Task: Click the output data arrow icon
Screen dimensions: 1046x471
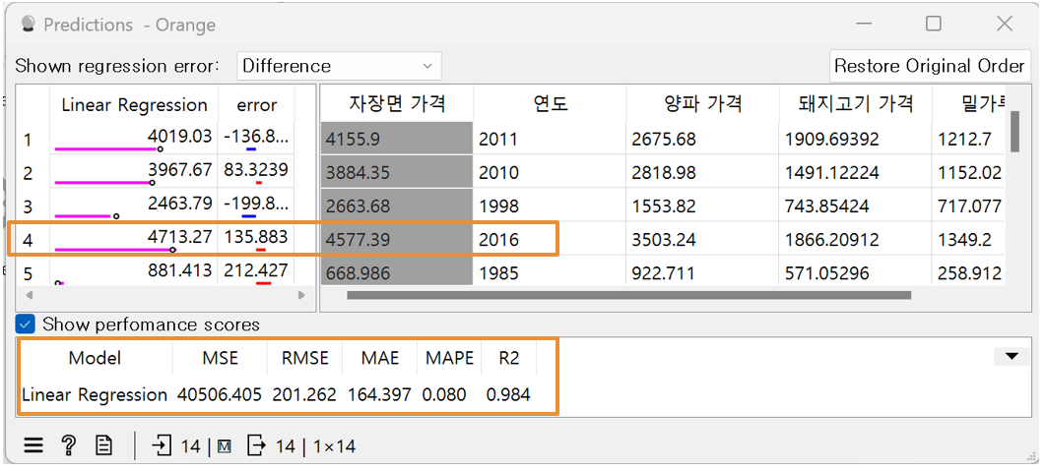Action: tap(256, 445)
